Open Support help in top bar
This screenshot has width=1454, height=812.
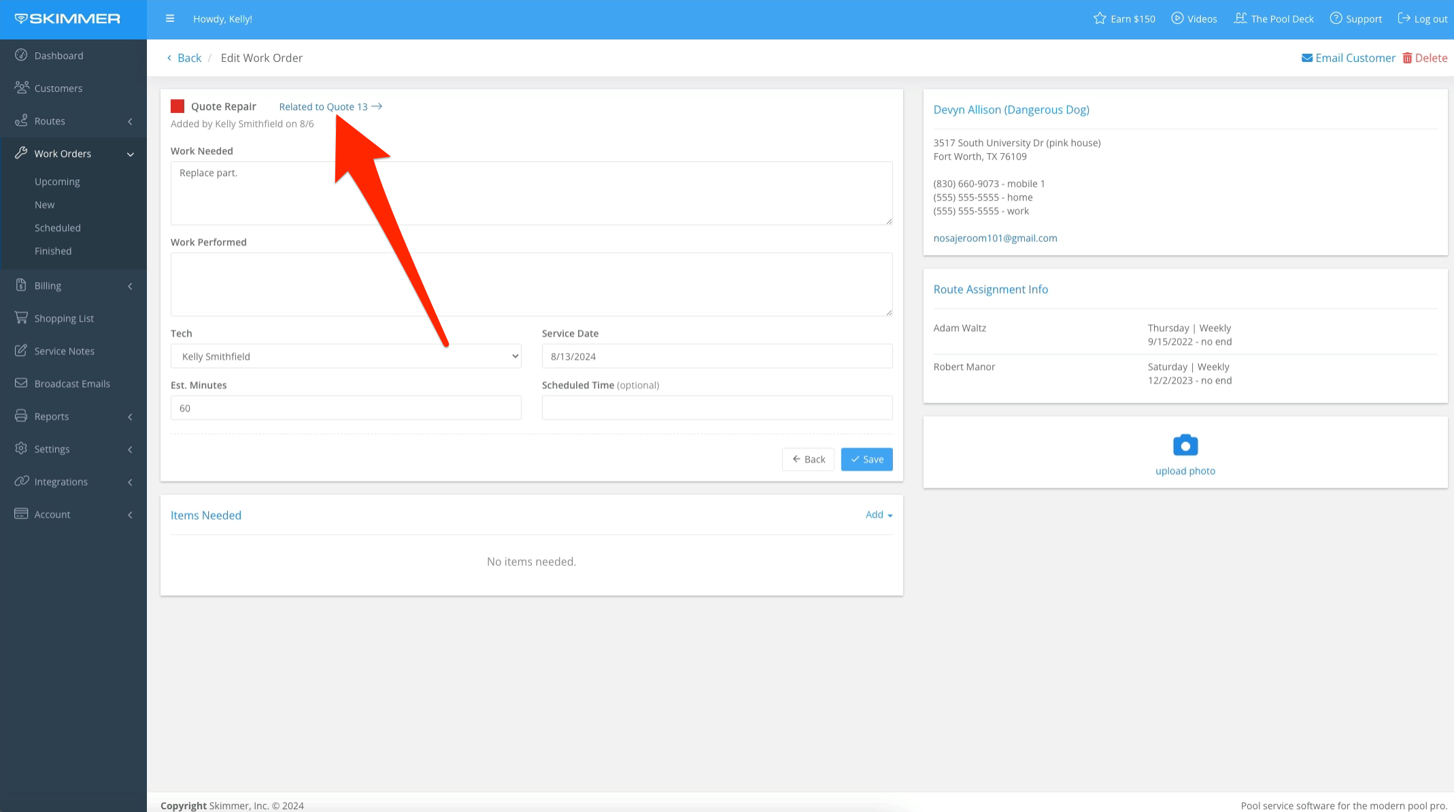[x=1355, y=19]
